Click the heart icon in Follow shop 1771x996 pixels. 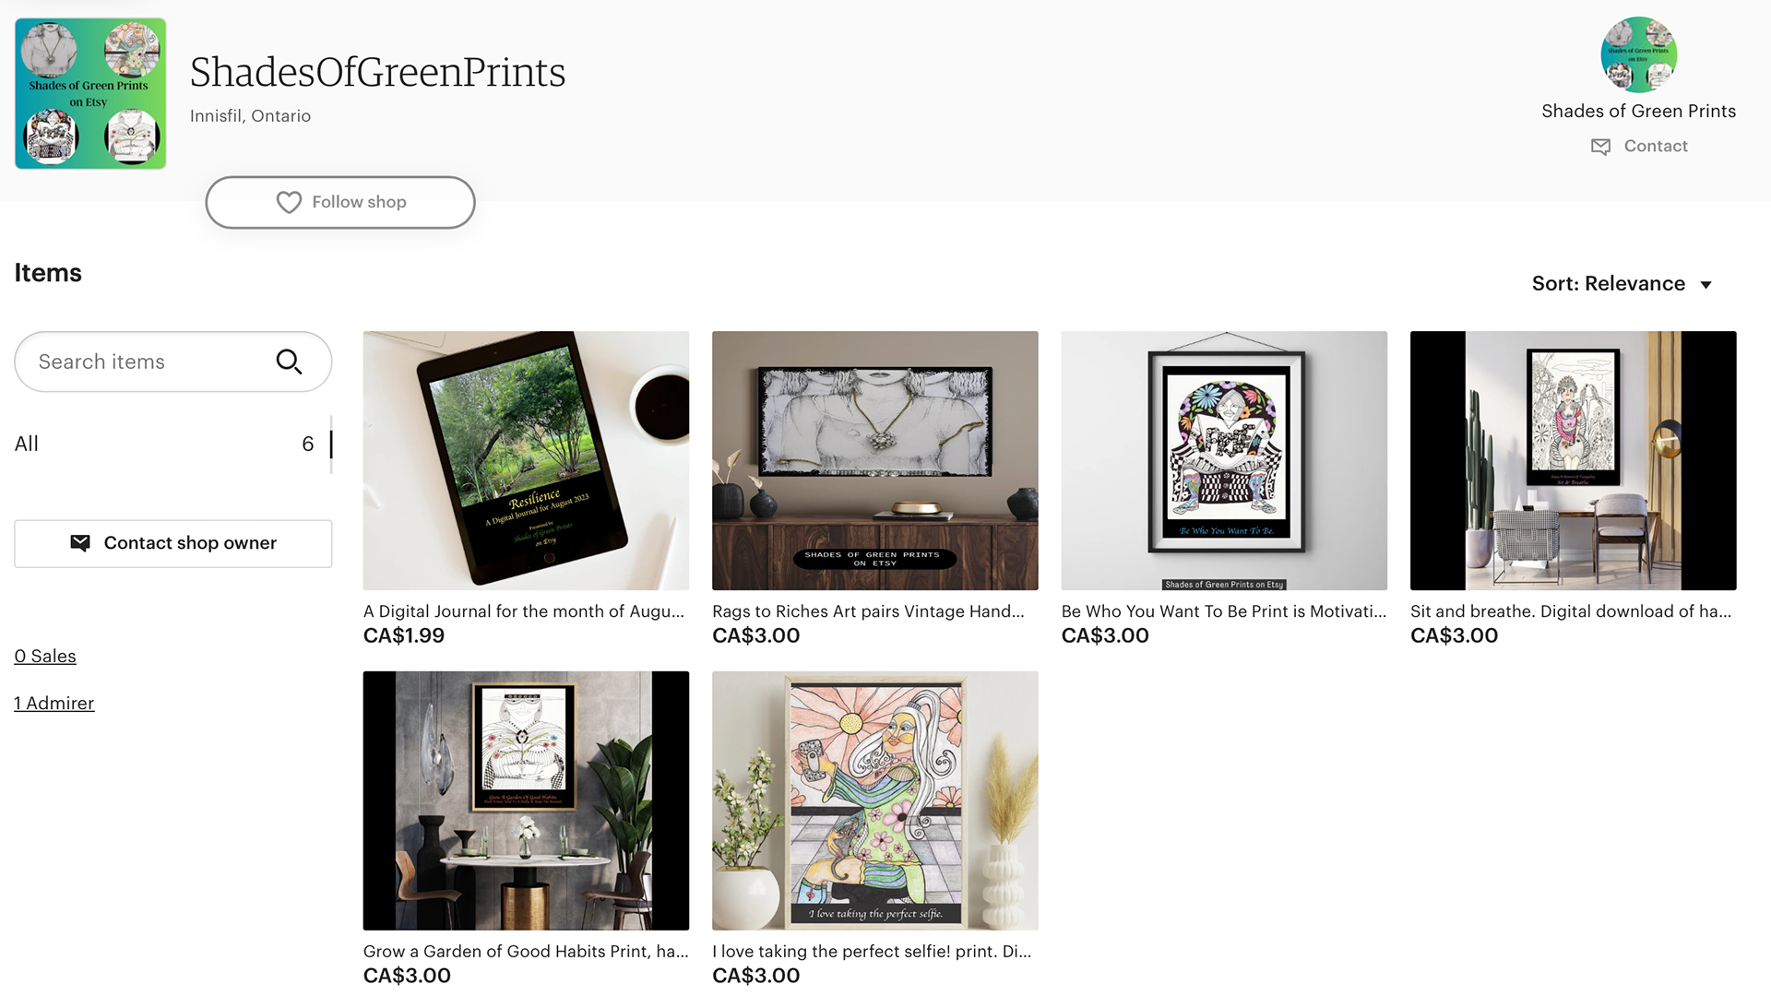click(x=289, y=202)
